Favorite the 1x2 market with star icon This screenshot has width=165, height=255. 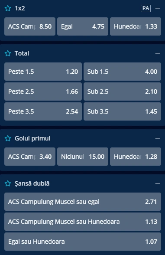(x=8, y=8)
